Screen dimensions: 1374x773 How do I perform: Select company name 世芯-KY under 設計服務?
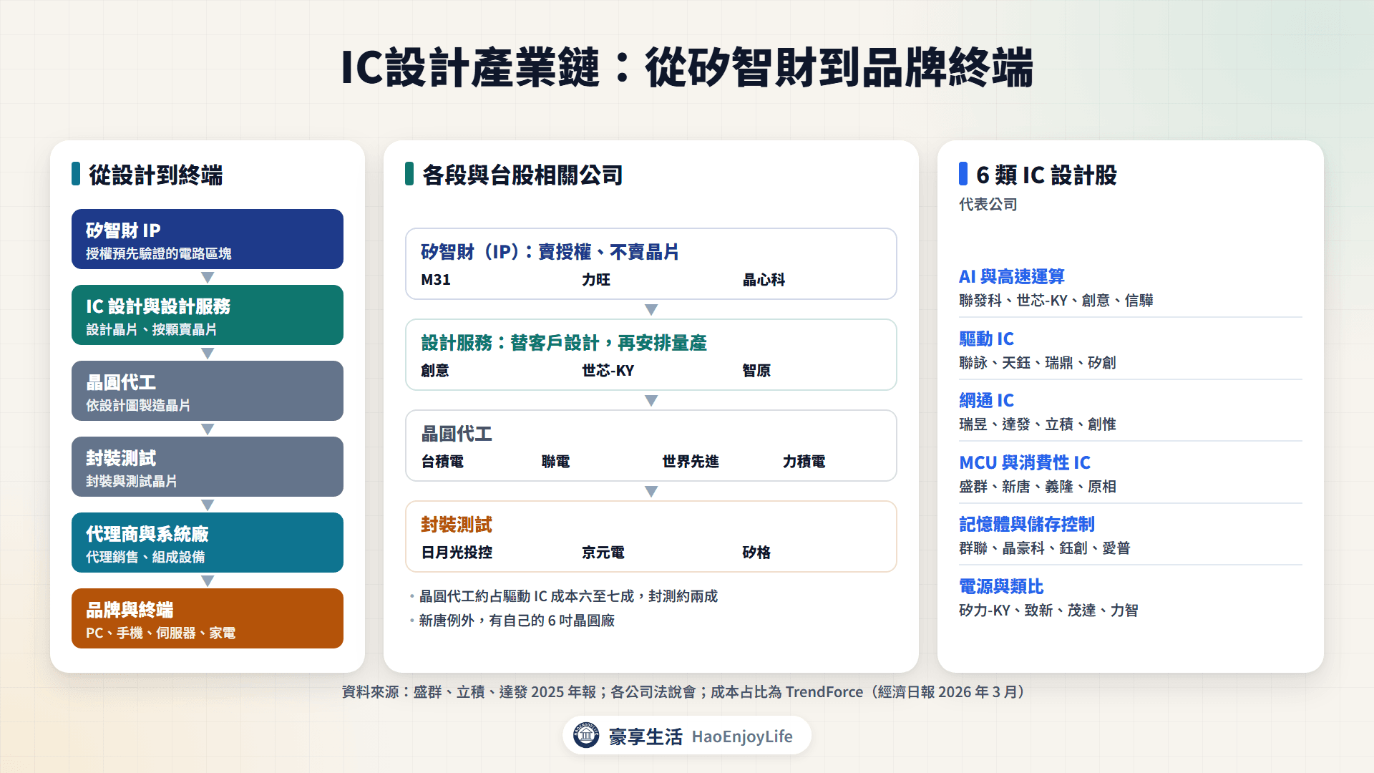tap(608, 371)
